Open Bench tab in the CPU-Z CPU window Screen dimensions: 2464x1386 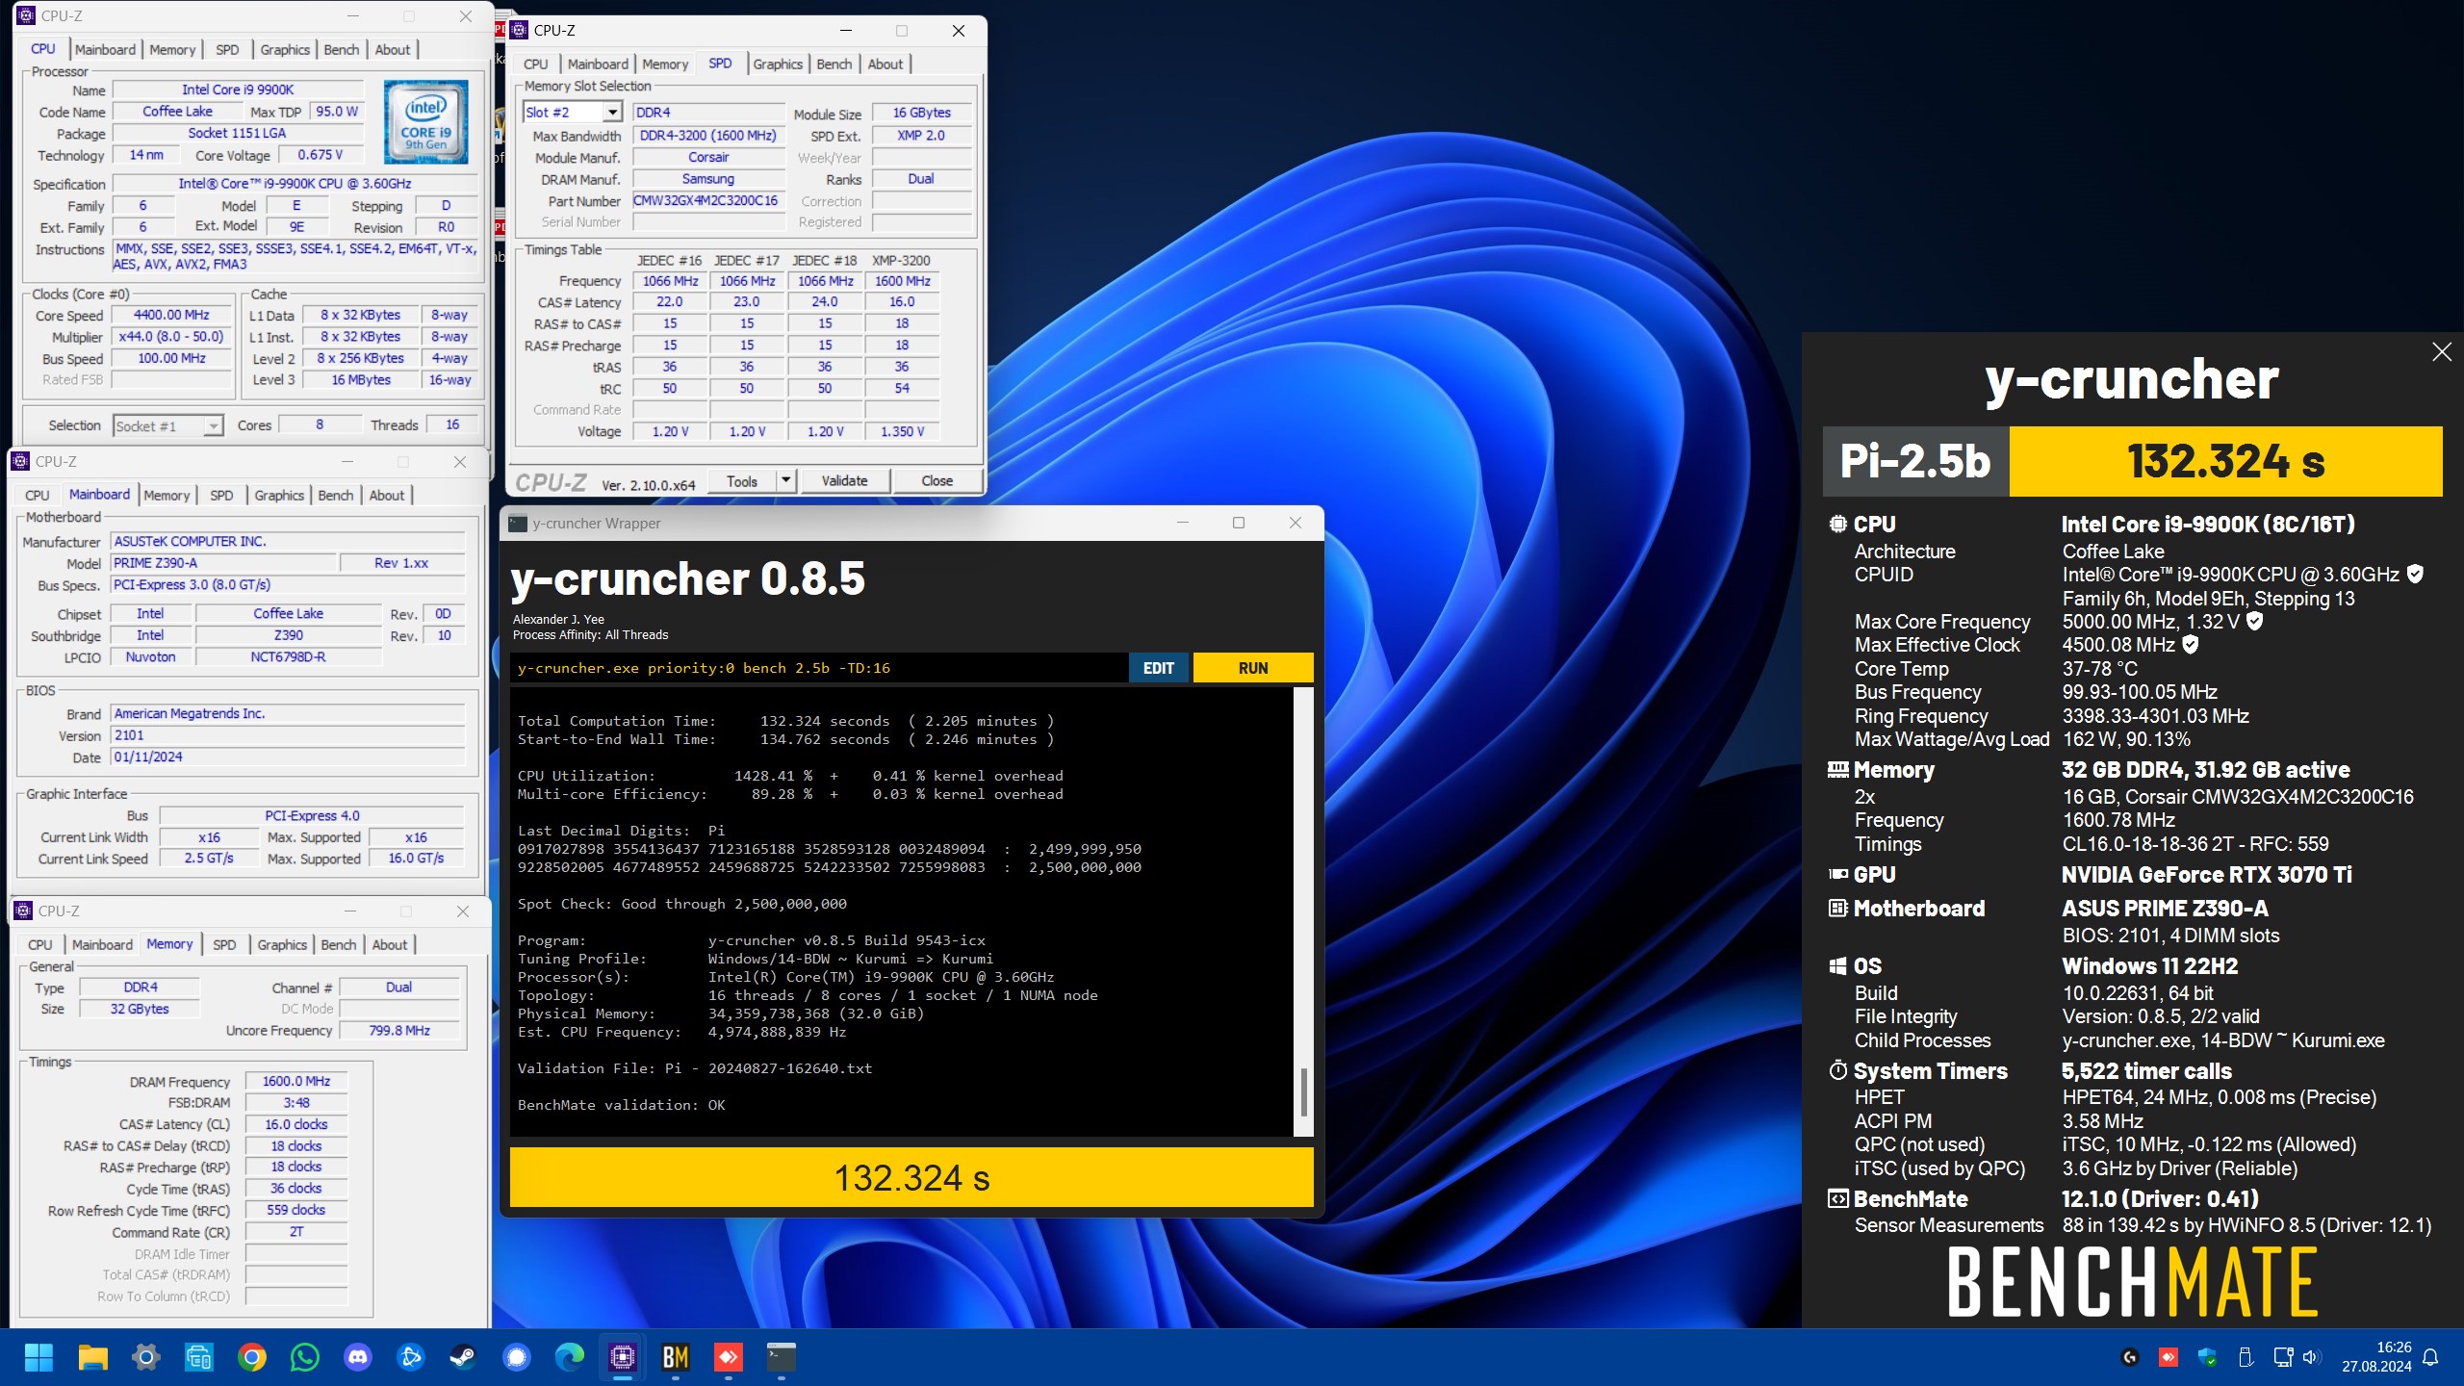click(x=342, y=50)
